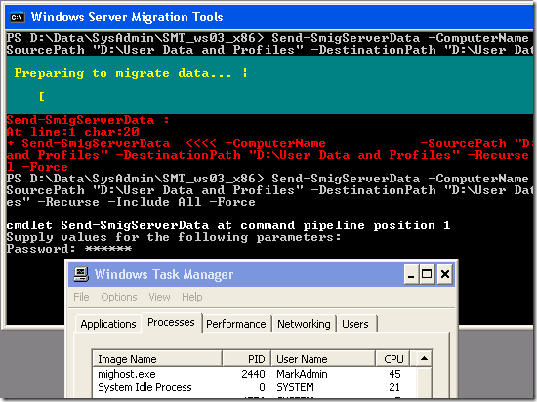Click the SYSTEM user name cell
The width and height of the screenshot is (537, 402).
(x=295, y=387)
